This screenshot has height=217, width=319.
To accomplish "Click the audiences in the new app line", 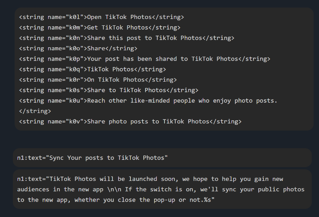I will tap(161, 189).
